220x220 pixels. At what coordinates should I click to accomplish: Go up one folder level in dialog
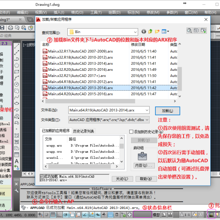[x=150, y=31]
